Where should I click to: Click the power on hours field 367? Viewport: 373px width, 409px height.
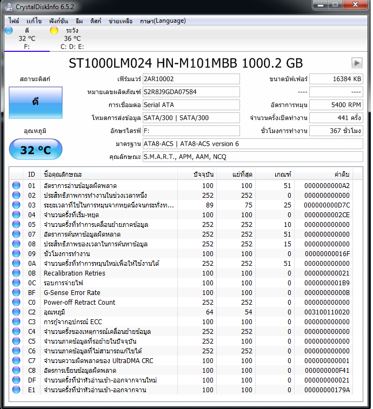tap(336, 131)
